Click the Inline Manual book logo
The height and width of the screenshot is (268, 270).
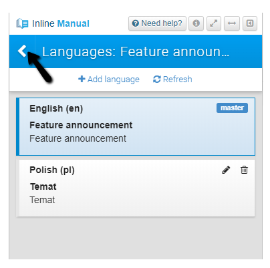[x=22, y=23]
